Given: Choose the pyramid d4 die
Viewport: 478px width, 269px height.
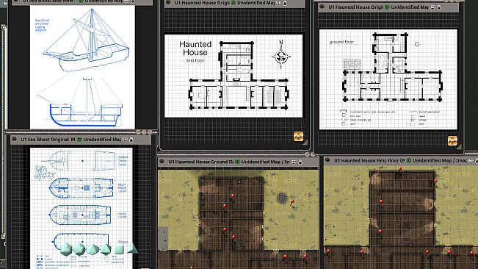Looking at the screenshot, I should (132, 248).
